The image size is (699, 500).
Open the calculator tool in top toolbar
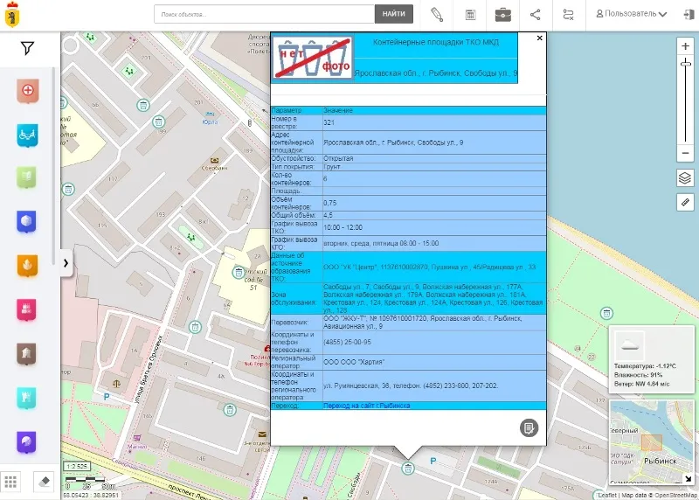(470, 14)
